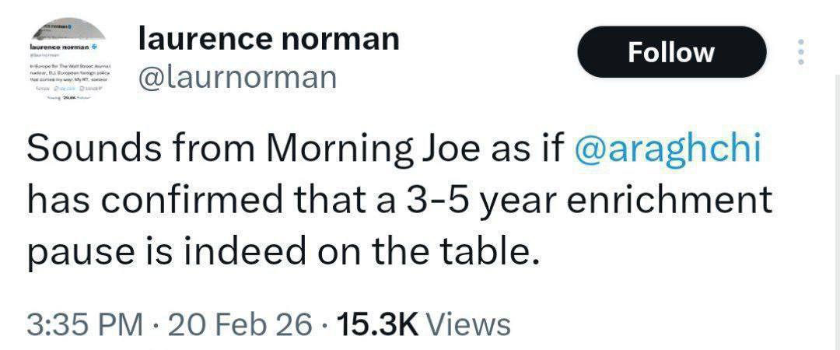Click the bold 15.3K view count
The height and width of the screenshot is (350, 840).
pos(375,324)
